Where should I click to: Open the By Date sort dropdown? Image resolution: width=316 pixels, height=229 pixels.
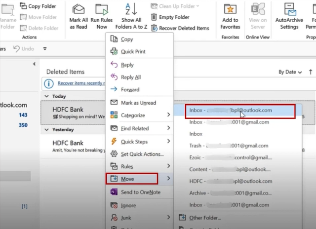coord(290,72)
